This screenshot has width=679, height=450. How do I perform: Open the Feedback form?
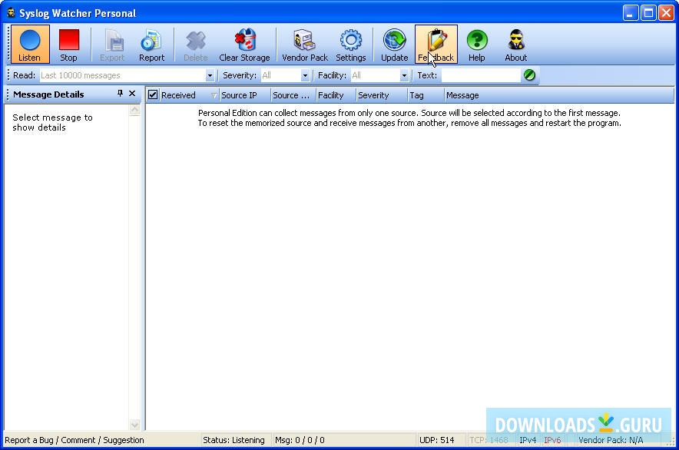point(436,45)
